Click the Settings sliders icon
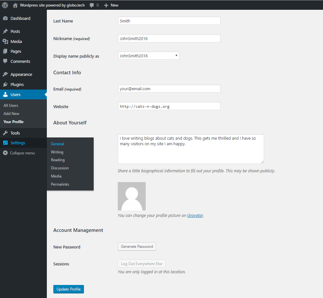This screenshot has height=298, width=323. tap(5, 143)
